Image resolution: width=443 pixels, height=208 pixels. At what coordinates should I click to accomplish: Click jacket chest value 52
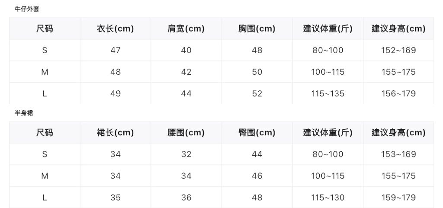tap(257, 94)
